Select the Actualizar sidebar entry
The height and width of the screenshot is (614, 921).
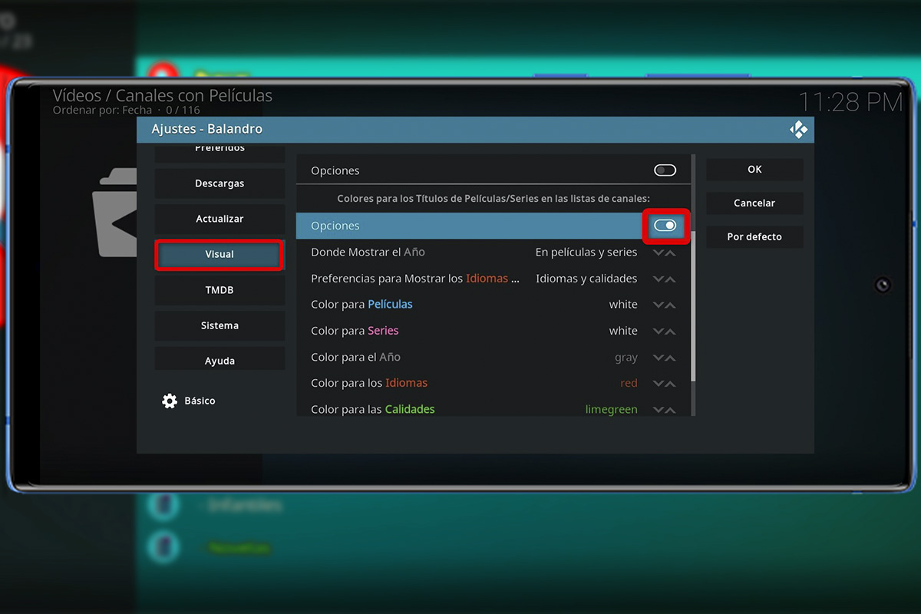[x=220, y=219]
